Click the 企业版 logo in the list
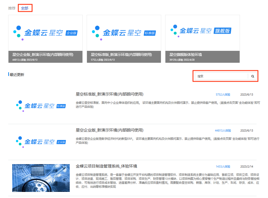The image size is (268, 198). tap(41, 142)
